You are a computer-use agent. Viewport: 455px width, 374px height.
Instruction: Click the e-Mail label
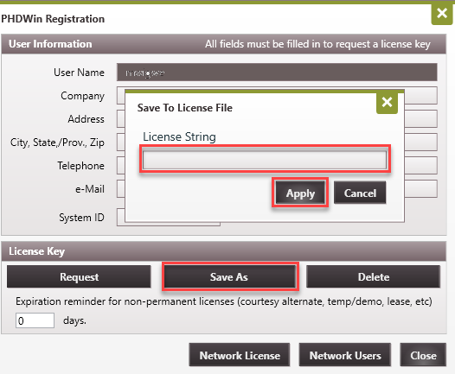point(90,189)
